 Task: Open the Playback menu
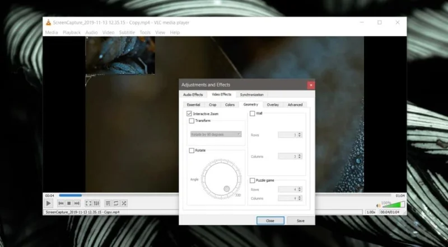[x=72, y=32]
